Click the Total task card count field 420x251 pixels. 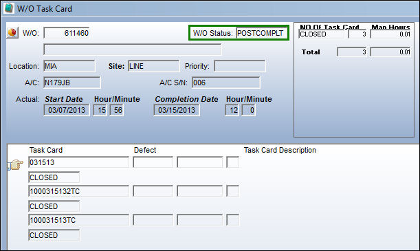point(352,52)
